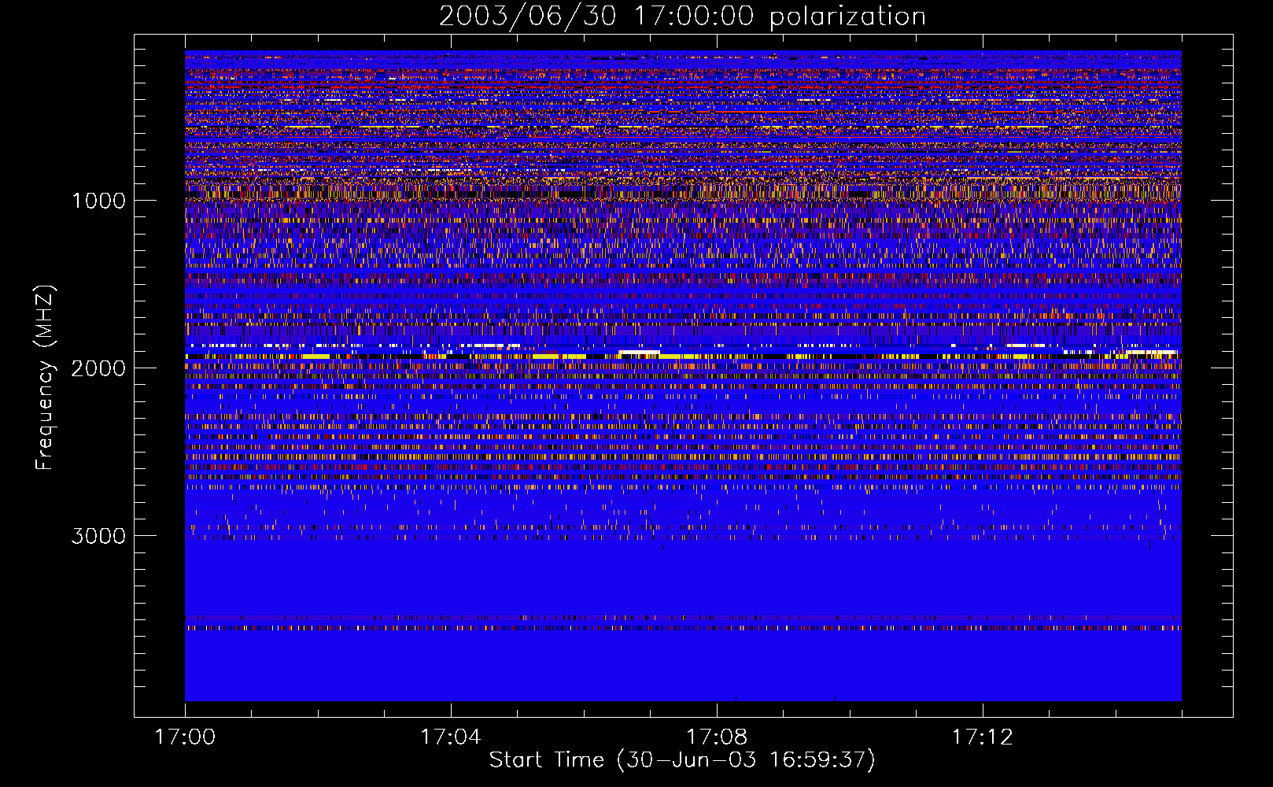Click the plot title '2003/06/30 17:00:00 polarization'
1273x787 pixels.
coord(682,16)
